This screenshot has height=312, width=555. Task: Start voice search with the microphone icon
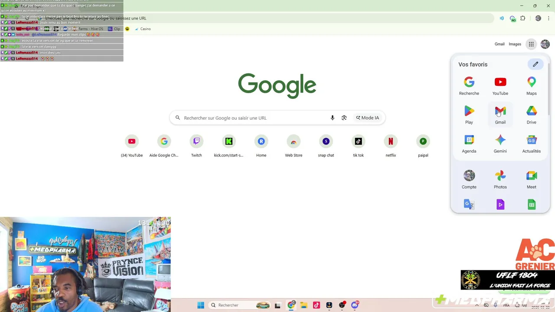pyautogui.click(x=332, y=118)
